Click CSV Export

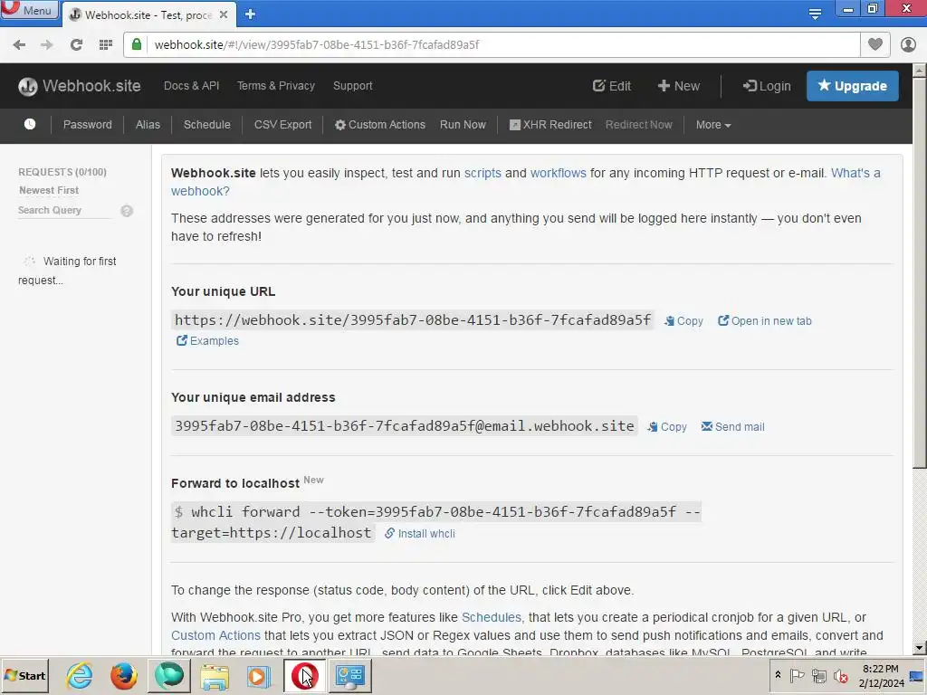point(282,125)
